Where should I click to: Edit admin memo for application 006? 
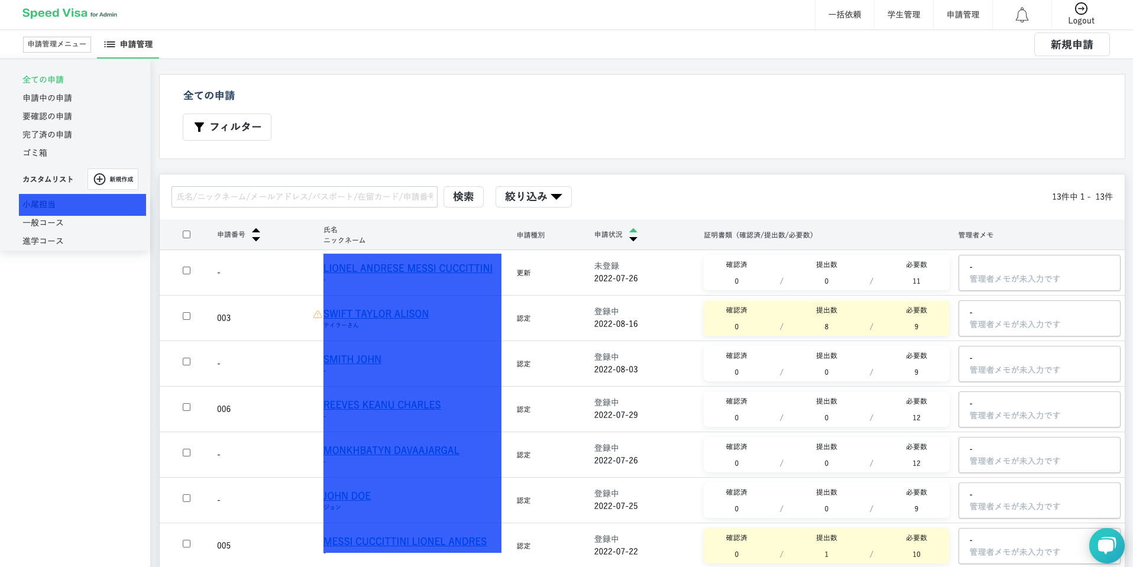click(1039, 410)
